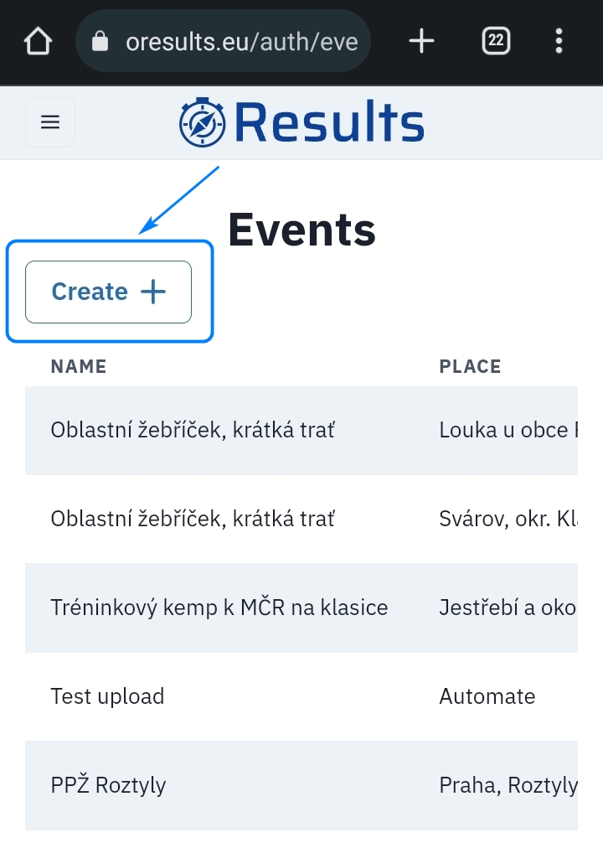Open the PPŽ Roztyly event
Screen dimensions: 603x848
pyautogui.click(x=108, y=785)
